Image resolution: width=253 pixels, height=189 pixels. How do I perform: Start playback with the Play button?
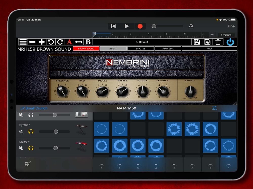(127, 26)
